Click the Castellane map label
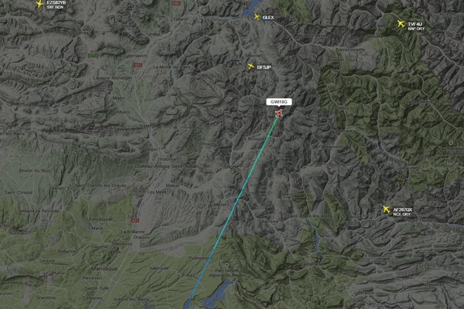The image size is (464, 309). pos(310,264)
